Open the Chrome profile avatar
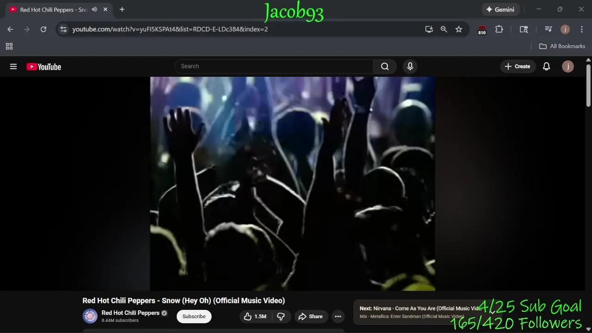The image size is (592, 333). coord(565,29)
